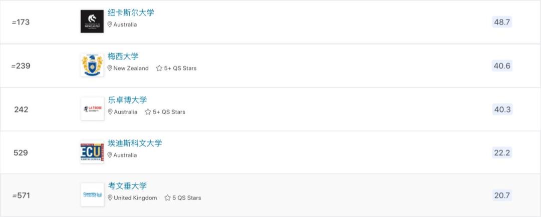Click location pin next to New Zealand

click(110, 68)
